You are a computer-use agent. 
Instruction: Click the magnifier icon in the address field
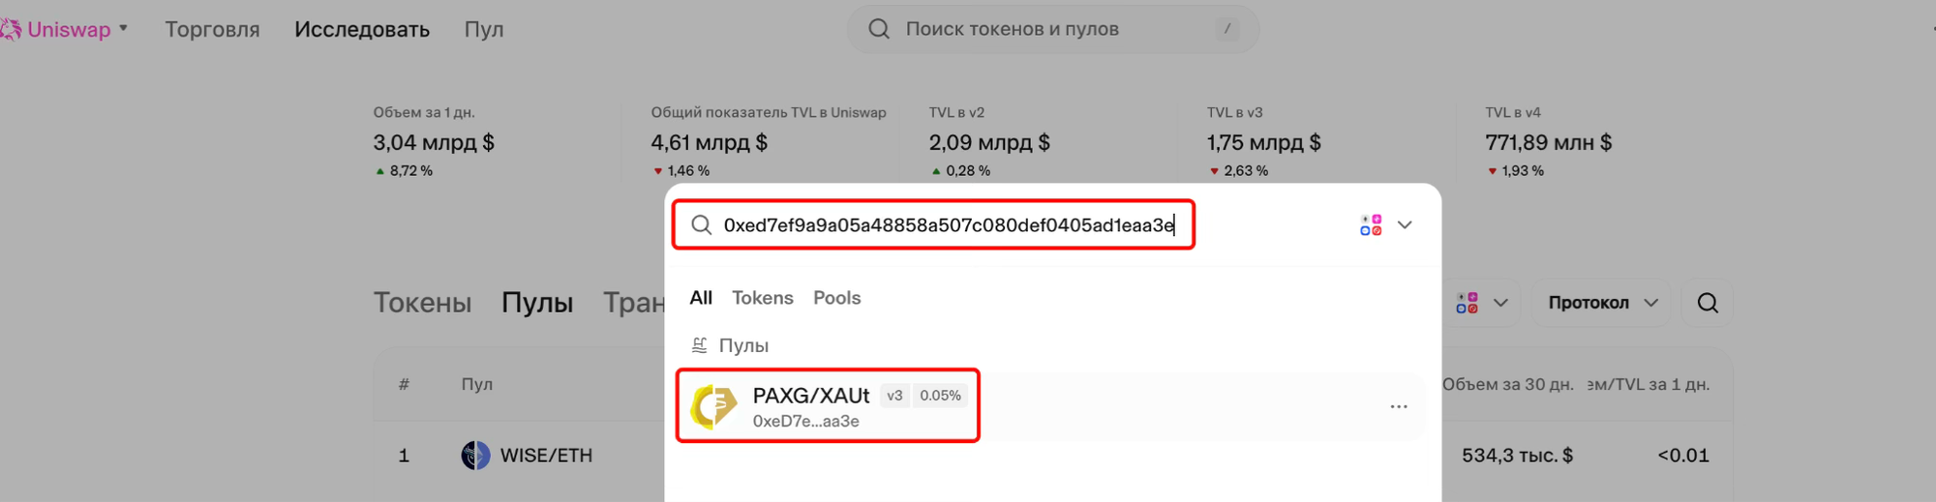pos(701,225)
